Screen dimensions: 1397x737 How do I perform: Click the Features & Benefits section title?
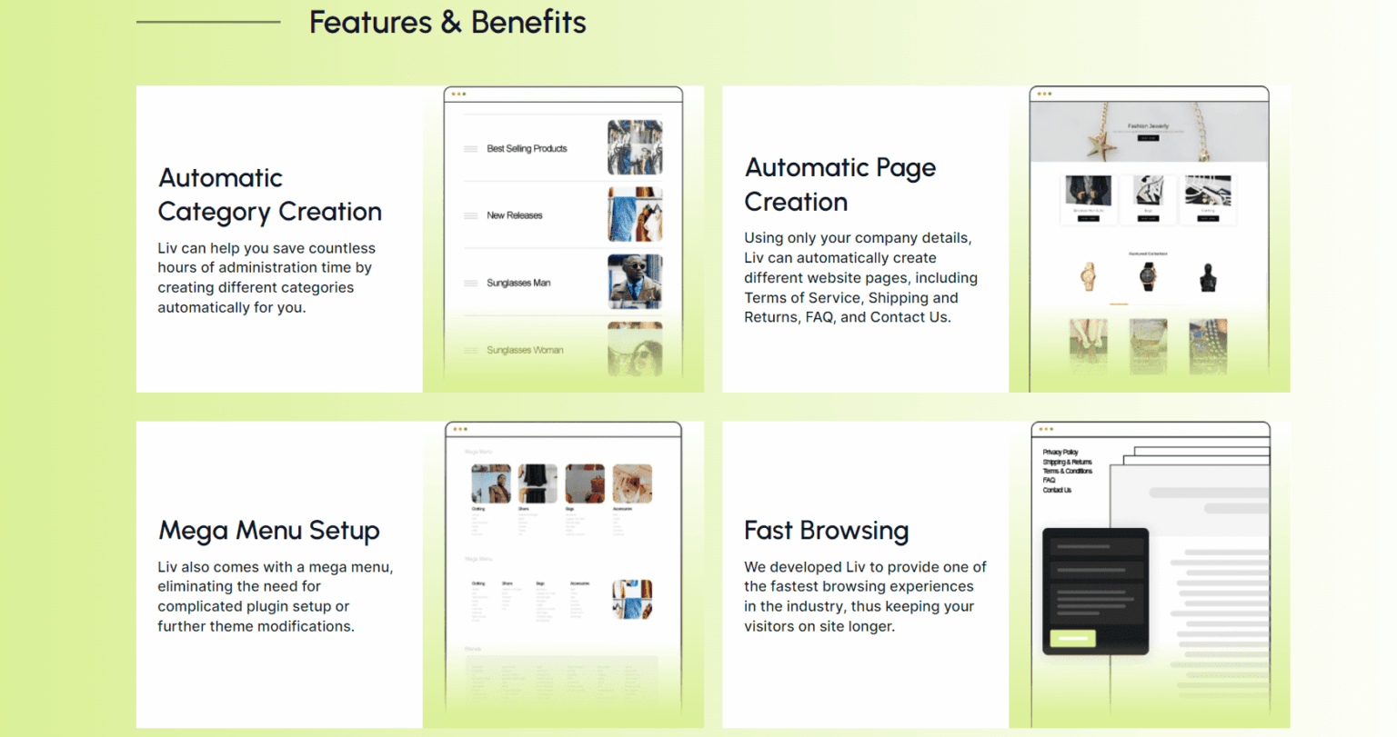[447, 22]
